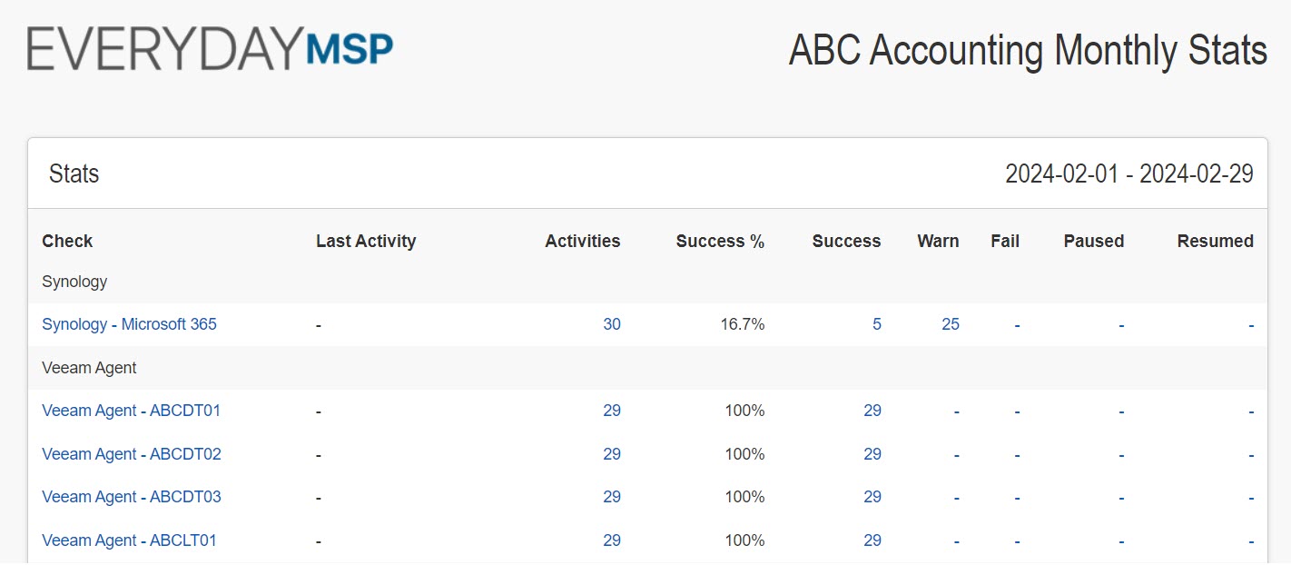The width and height of the screenshot is (1291, 565).
Task: Click the ABC Accounting Monthly Stats title
Action: coord(1027,50)
